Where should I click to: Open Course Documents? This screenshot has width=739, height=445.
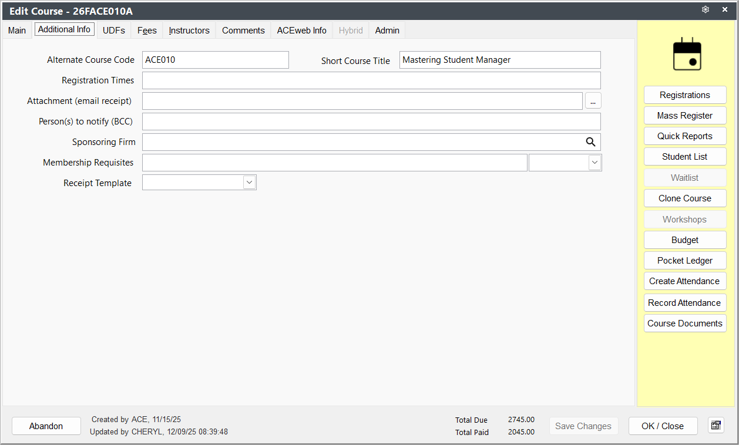[685, 323]
